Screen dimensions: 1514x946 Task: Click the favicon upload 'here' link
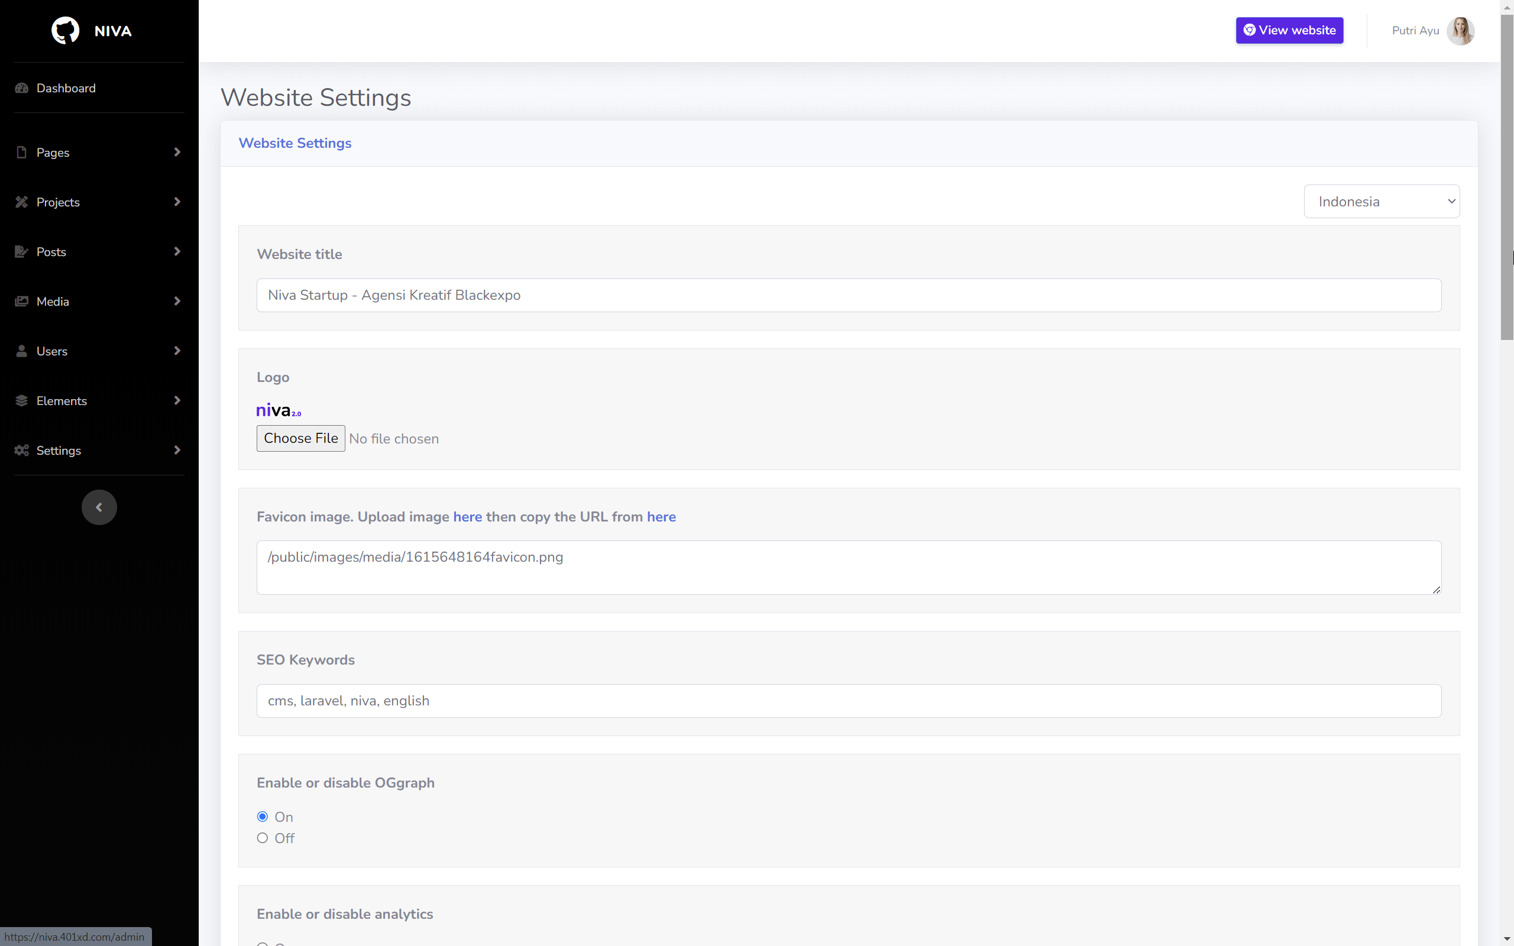(x=468, y=517)
